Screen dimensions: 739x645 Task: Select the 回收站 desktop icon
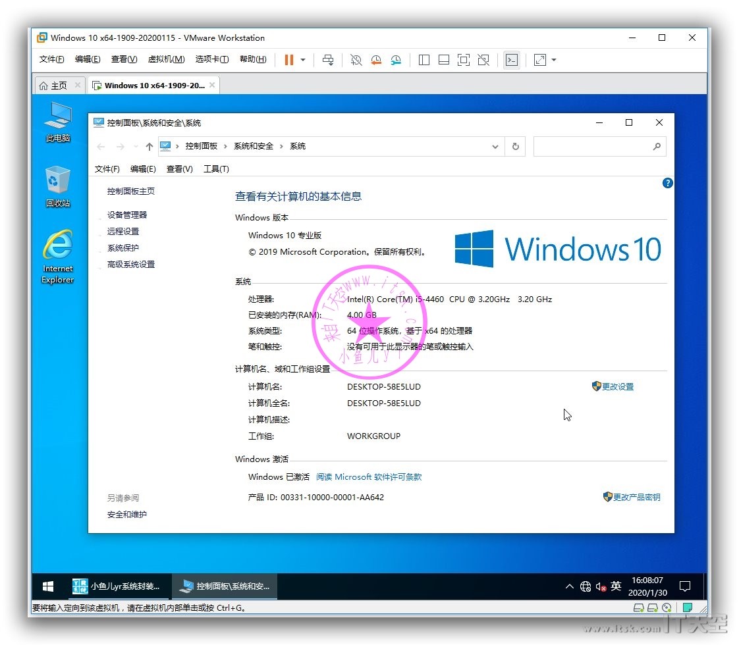(57, 187)
